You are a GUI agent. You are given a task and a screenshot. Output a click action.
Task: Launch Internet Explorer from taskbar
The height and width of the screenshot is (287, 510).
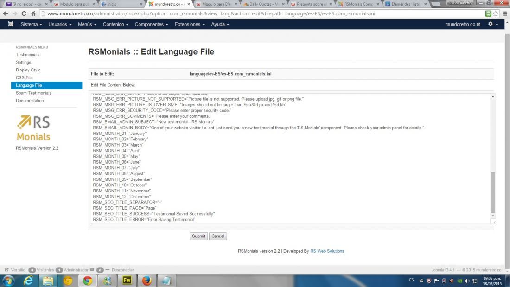(28, 281)
